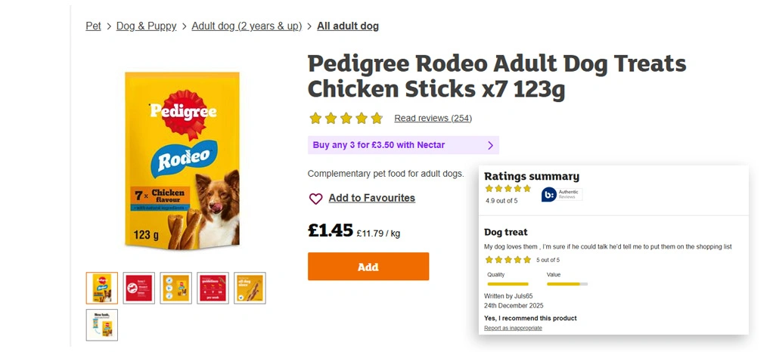The width and height of the screenshot is (776, 352).
Task: Click the Dog treat review stars
Action: [508, 260]
